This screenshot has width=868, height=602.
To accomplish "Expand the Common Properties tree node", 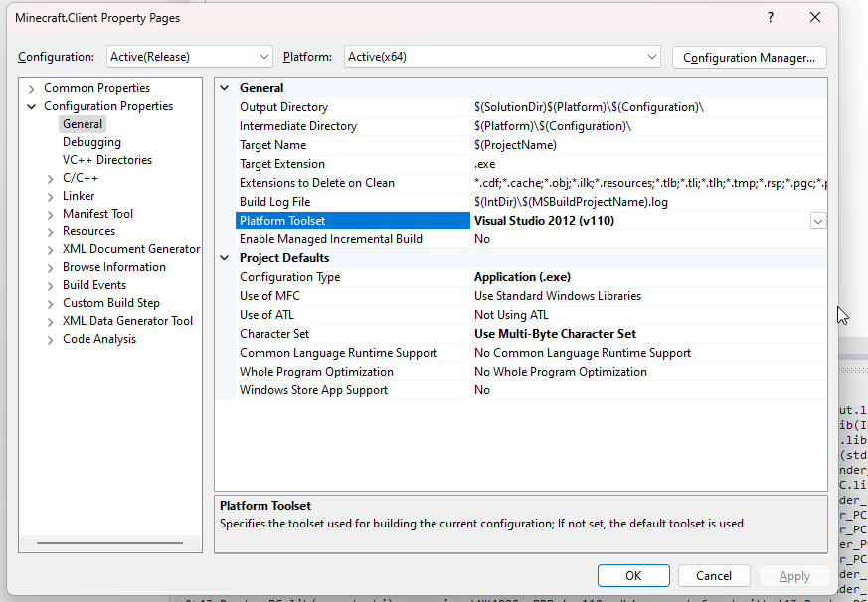I will (x=33, y=88).
